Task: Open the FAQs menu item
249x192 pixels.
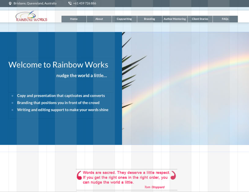Action: click(x=225, y=19)
